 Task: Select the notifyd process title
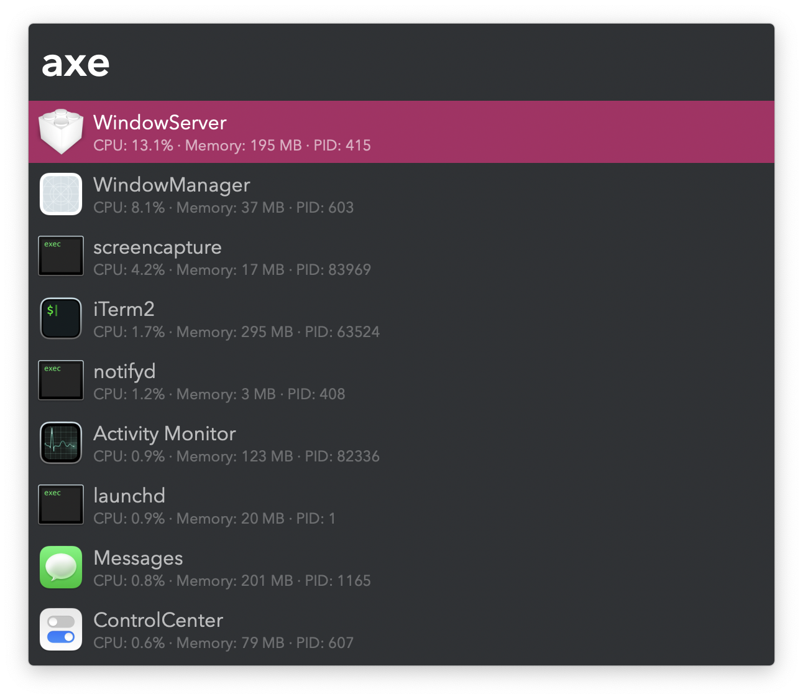[x=124, y=372]
